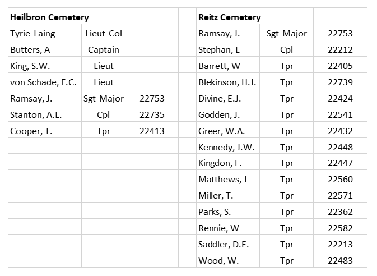Select the Blekinson, H.J. cell
Image resolution: width=377 pixels, height=276 pixels.
coord(228,81)
